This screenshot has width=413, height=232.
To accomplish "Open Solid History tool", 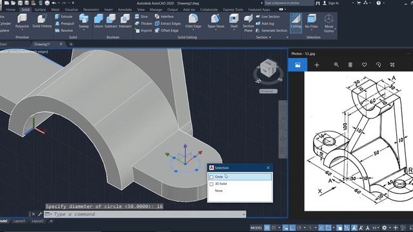I will click(x=42, y=21).
